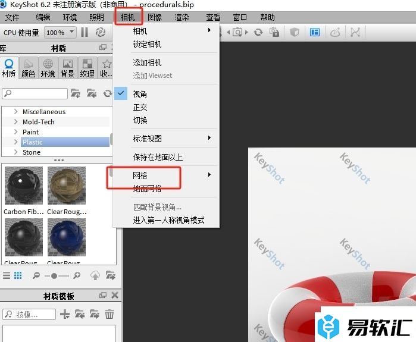416x342 pixels.
Task: Open the 环境 library tab
Action: [48, 68]
